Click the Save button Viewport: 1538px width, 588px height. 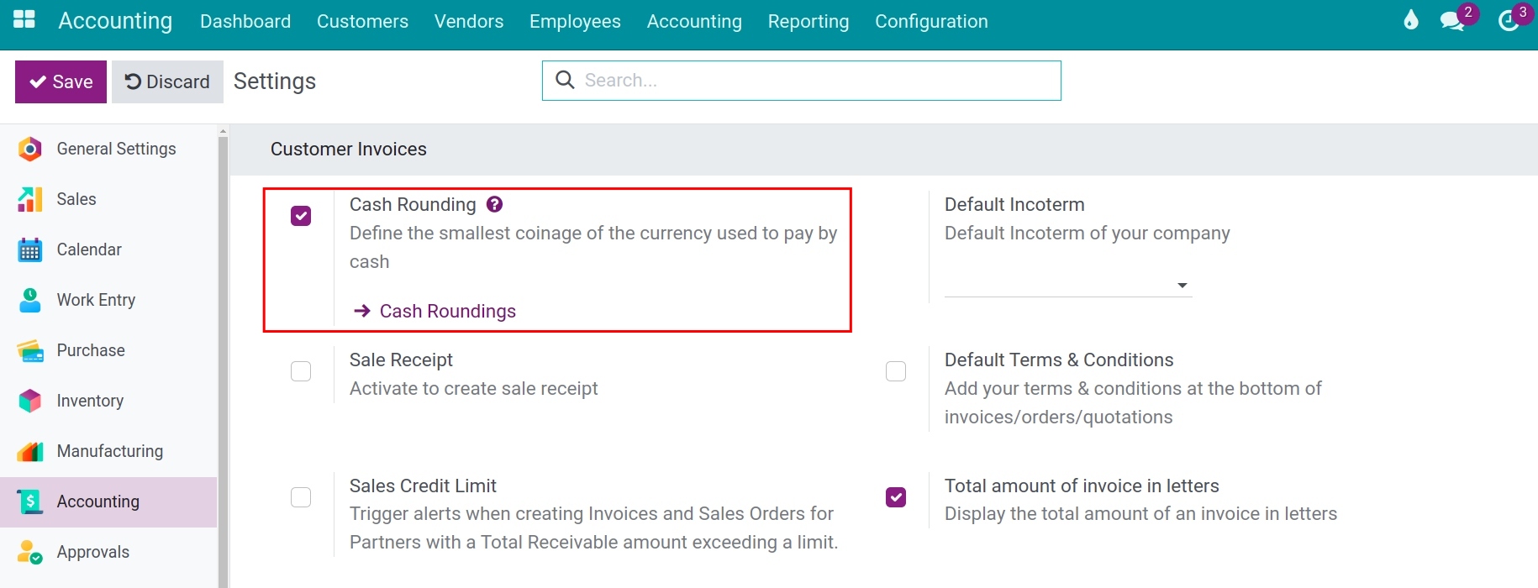pos(61,81)
